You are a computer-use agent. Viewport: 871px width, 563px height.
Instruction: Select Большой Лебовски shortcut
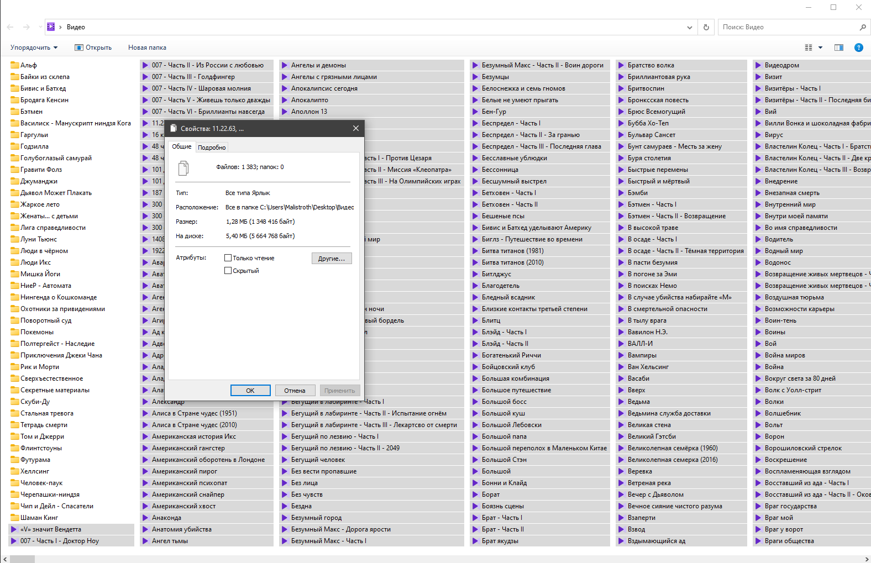tap(539, 425)
